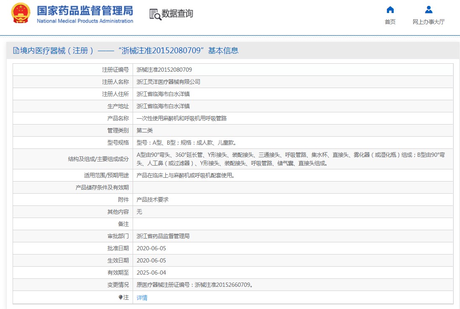Click the 附件 row label
Screen dimensions: 460x309
(x=123, y=200)
